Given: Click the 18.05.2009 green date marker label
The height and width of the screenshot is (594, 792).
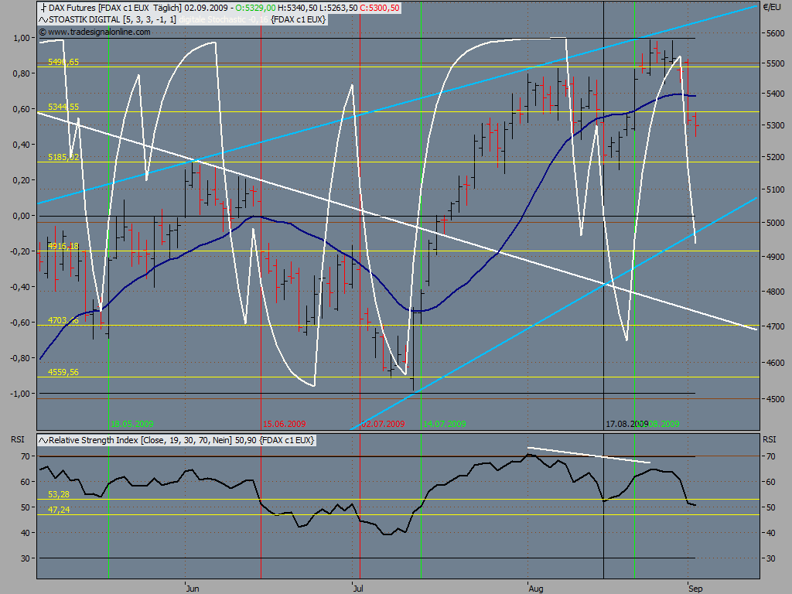Looking at the screenshot, I should click(x=131, y=425).
